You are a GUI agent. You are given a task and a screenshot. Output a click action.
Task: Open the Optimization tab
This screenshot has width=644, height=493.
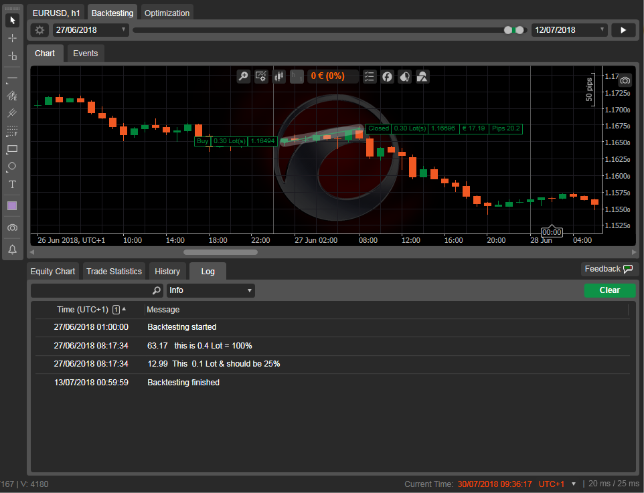coord(167,13)
